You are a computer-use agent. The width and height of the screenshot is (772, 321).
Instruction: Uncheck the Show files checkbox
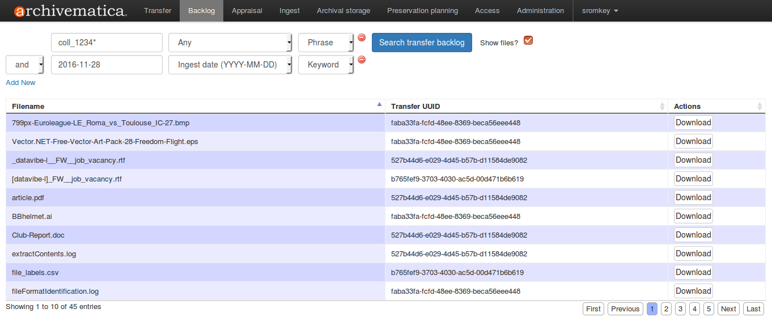(528, 41)
